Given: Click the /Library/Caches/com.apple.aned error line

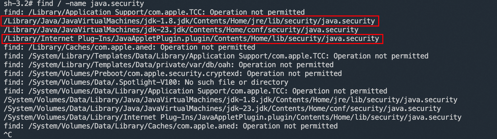Looking at the screenshot, I should (x=129, y=47).
